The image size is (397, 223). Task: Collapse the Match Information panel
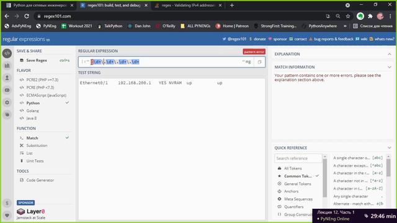390,67
